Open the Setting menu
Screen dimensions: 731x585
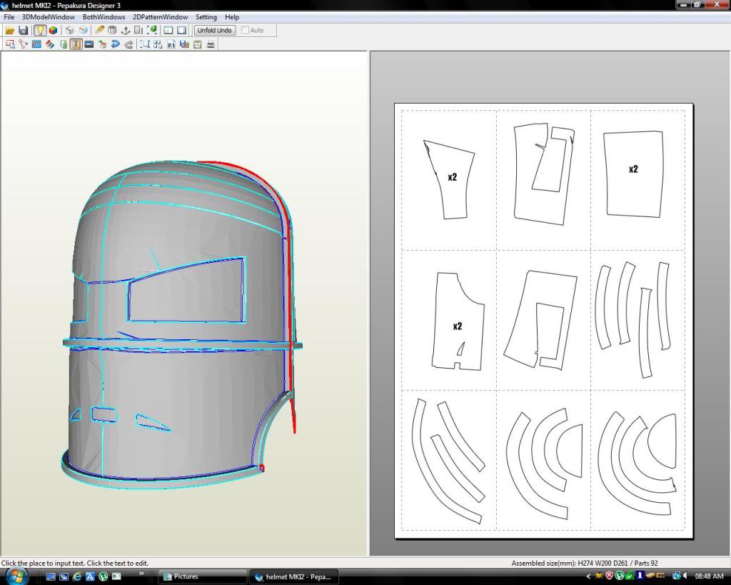pyautogui.click(x=206, y=17)
